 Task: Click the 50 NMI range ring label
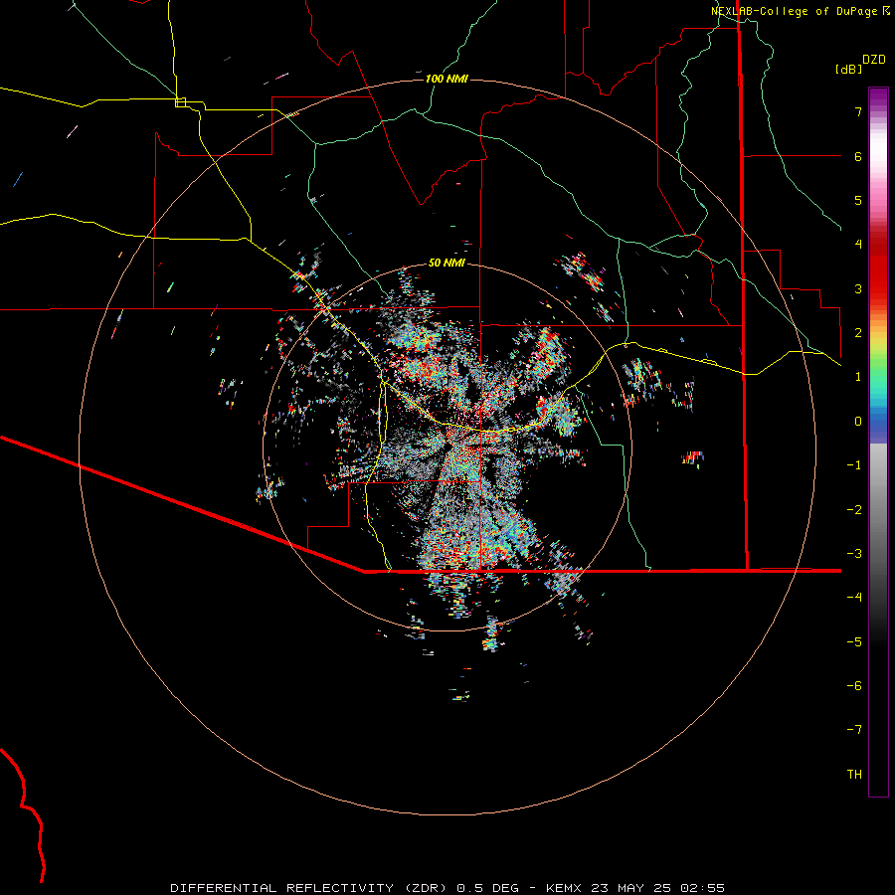447,264
